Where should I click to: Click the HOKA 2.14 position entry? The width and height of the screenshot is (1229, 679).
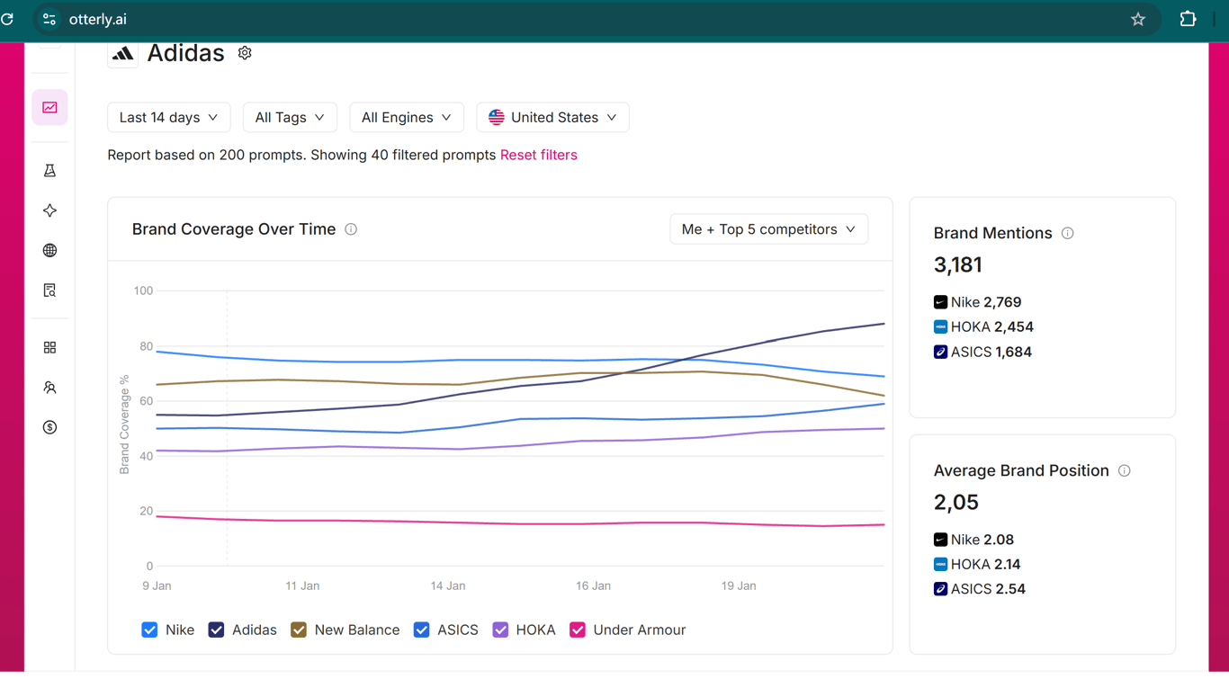977,565
